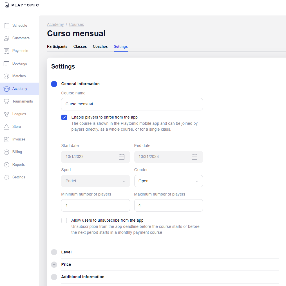Expand the Price section

[54, 264]
